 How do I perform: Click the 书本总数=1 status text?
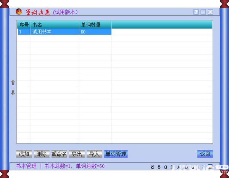pyautogui.click(x=57, y=166)
